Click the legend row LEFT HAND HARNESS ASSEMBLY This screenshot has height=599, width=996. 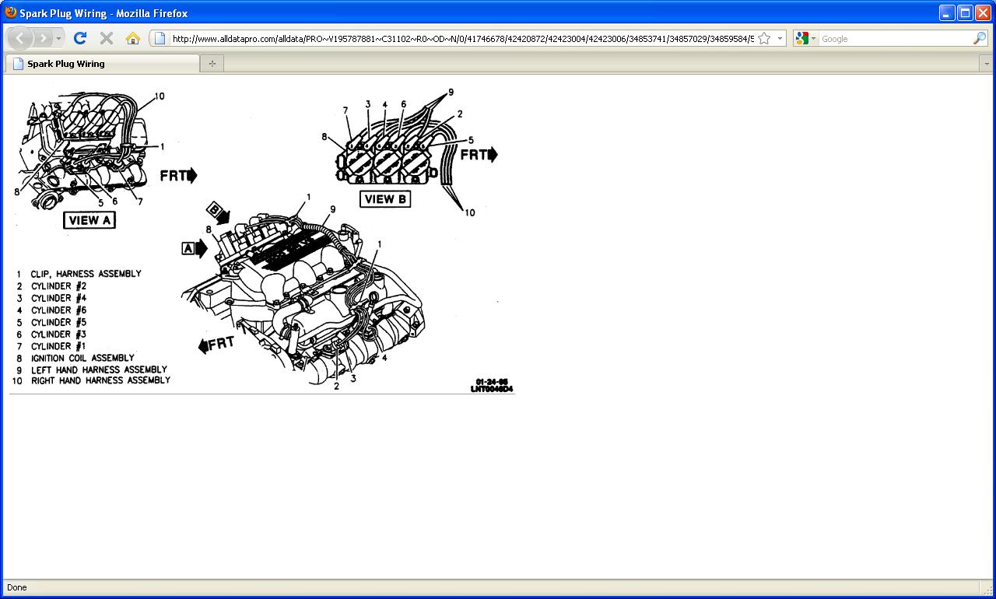(x=92, y=370)
